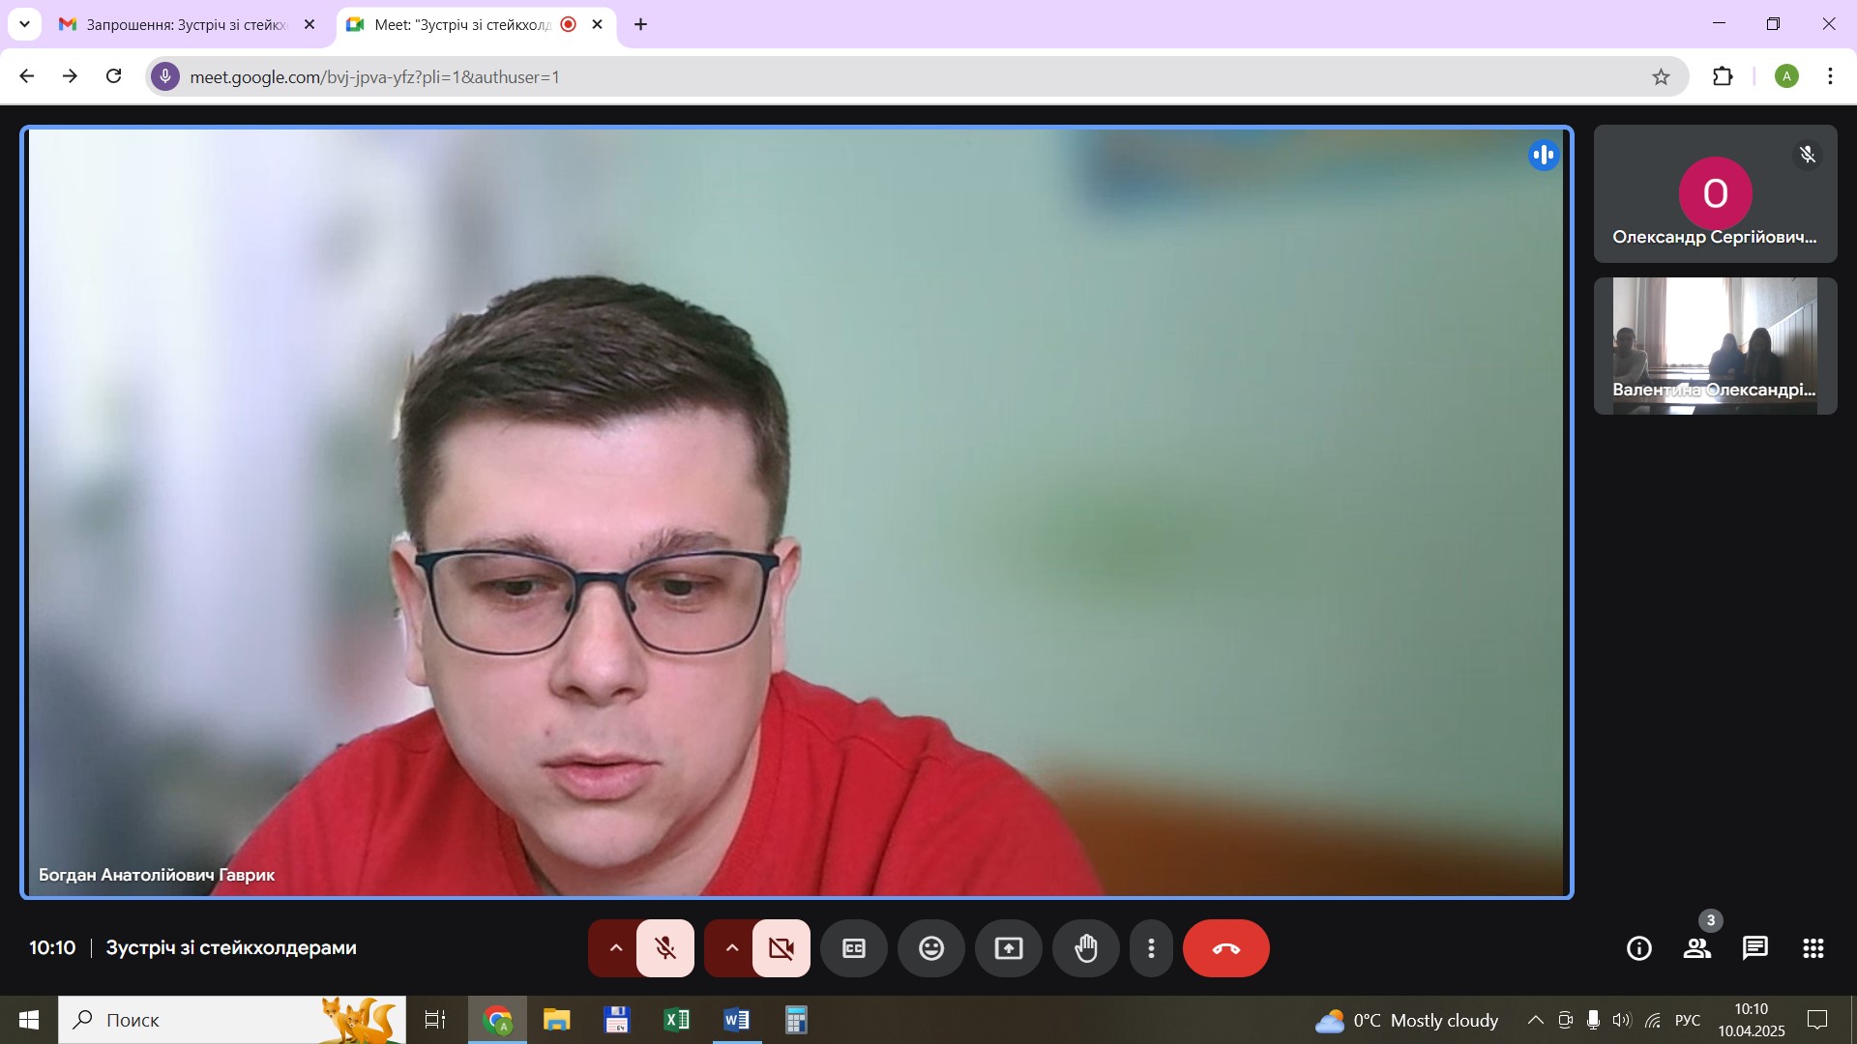Viewport: 1857px width, 1044px height.
Task: Unmute the microphone in Meet
Action: pos(665,948)
